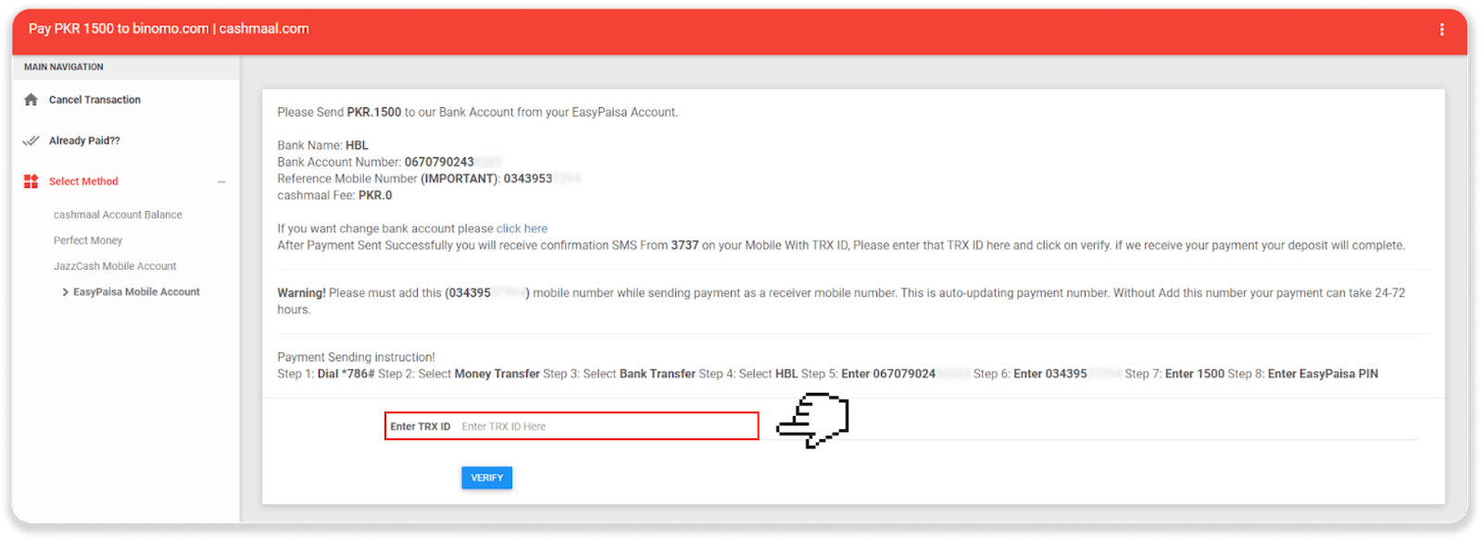This screenshot has height=540, width=1482.
Task: Choose Perfect Money payment method
Action: pyautogui.click(x=88, y=240)
